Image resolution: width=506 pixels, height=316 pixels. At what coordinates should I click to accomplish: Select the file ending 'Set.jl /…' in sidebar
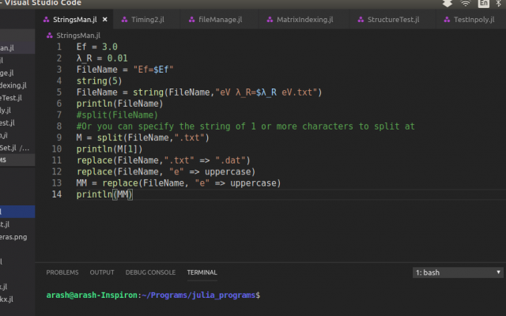(x=14, y=148)
